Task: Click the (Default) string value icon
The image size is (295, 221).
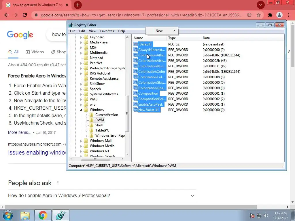Action: point(135,44)
